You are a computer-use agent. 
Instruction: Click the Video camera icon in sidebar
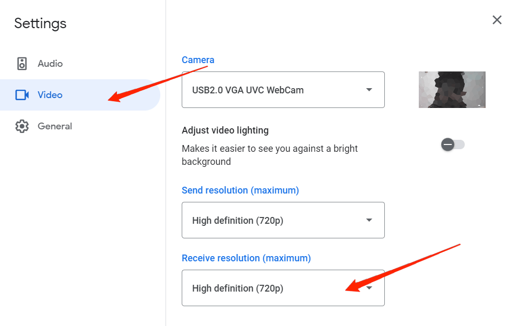pyautogui.click(x=22, y=95)
